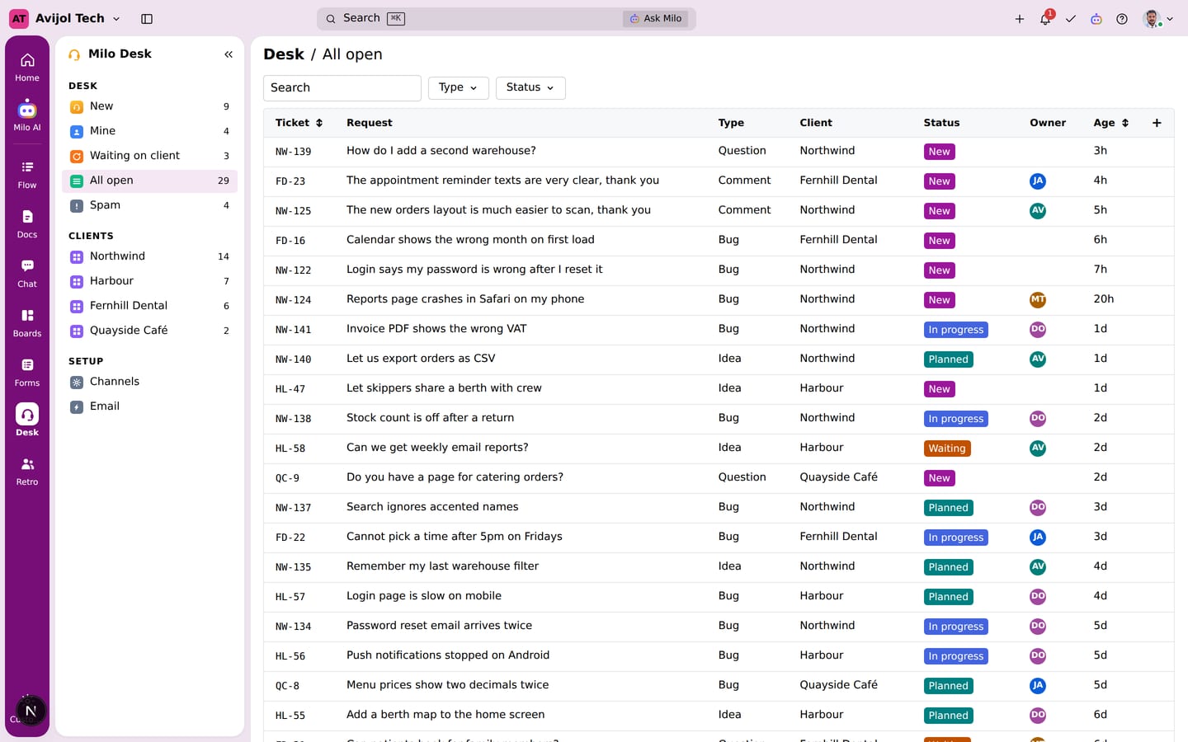The width and height of the screenshot is (1188, 742).
Task: Open ticket QC-9 about catering orders
Action: tap(719, 477)
